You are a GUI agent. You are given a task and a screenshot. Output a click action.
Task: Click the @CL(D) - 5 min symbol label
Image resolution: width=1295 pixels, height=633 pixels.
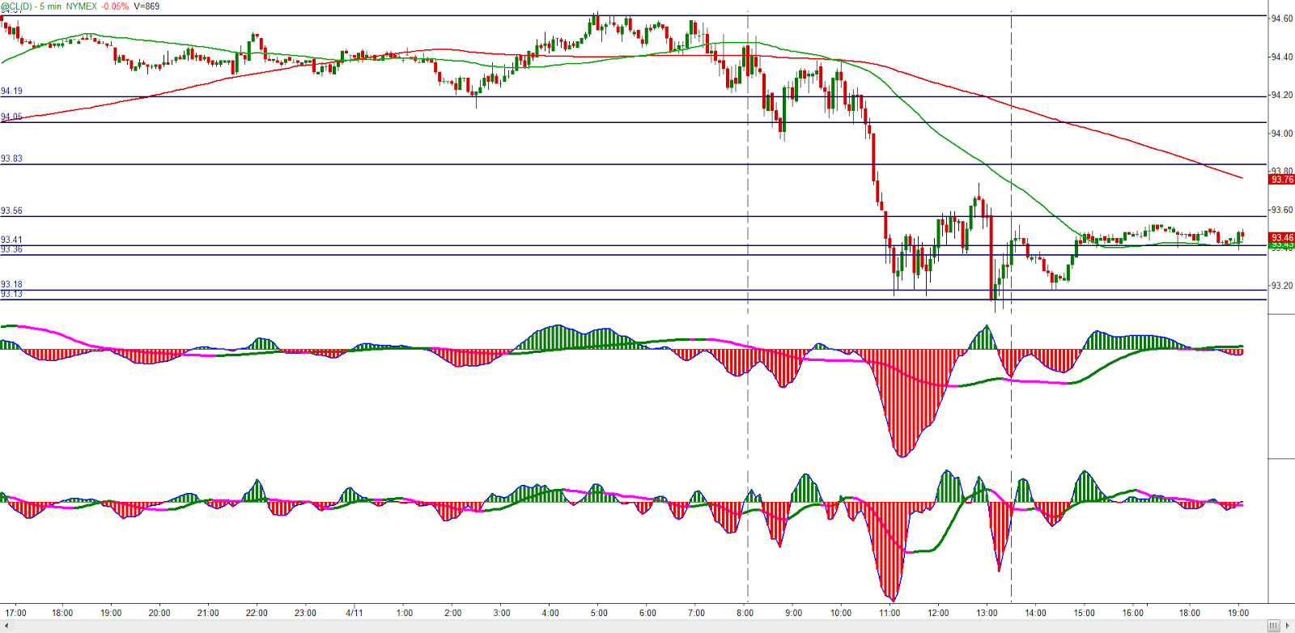click(x=31, y=6)
